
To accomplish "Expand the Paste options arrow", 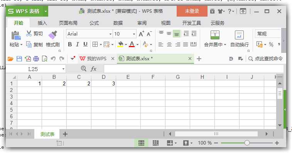I will [21, 44].
